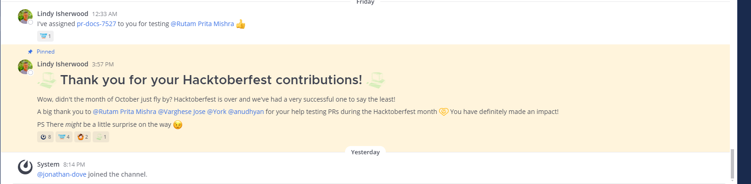Click the @anudhyan mention

pyautogui.click(x=246, y=112)
